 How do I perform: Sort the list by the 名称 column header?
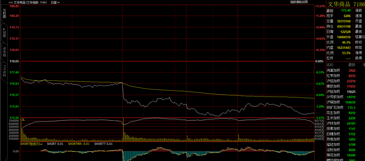[330, 64]
